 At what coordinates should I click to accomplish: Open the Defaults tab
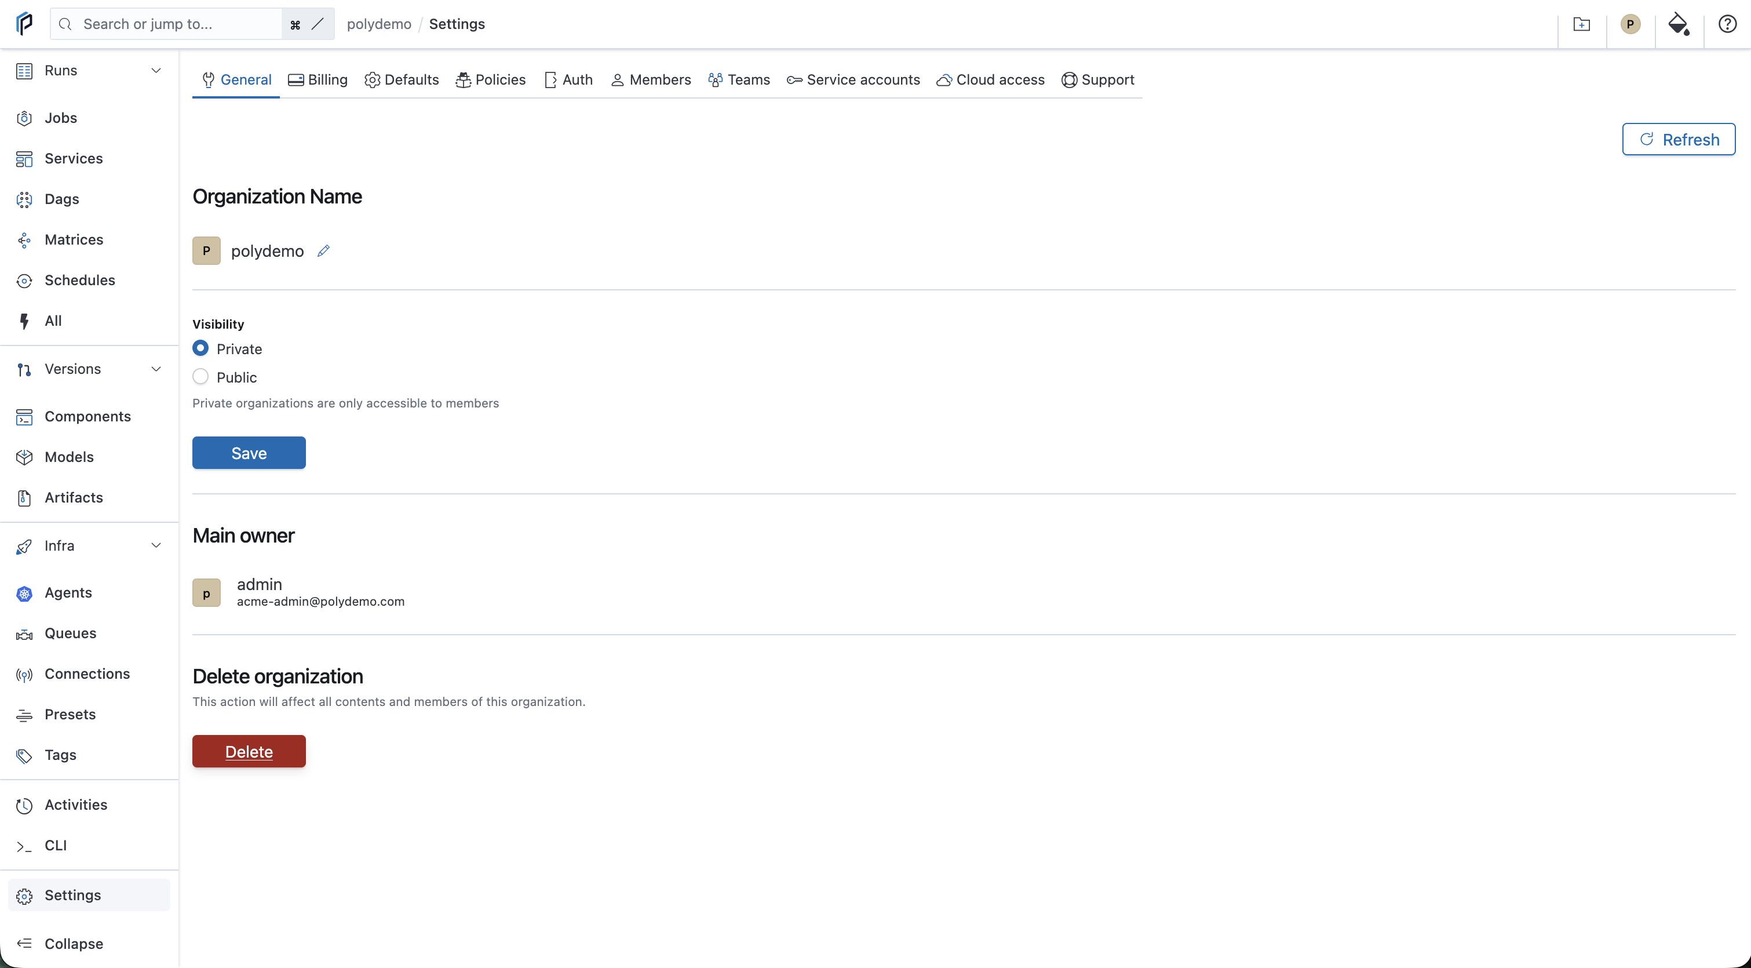402,79
